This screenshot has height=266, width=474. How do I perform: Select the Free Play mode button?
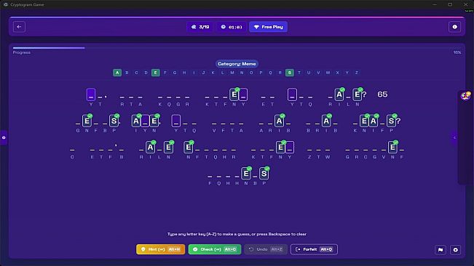tap(268, 27)
